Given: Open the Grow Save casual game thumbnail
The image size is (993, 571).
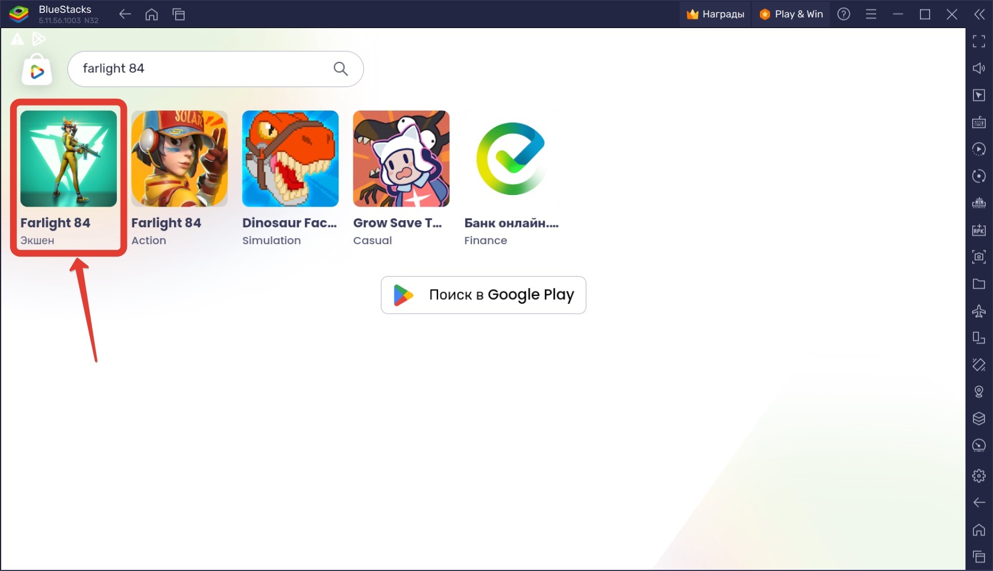Looking at the screenshot, I should click(401, 159).
